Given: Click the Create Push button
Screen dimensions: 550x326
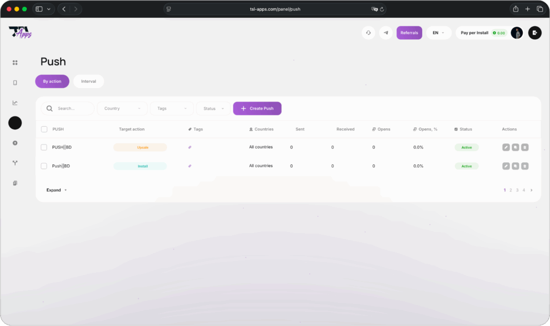Looking at the screenshot, I should coord(257,108).
